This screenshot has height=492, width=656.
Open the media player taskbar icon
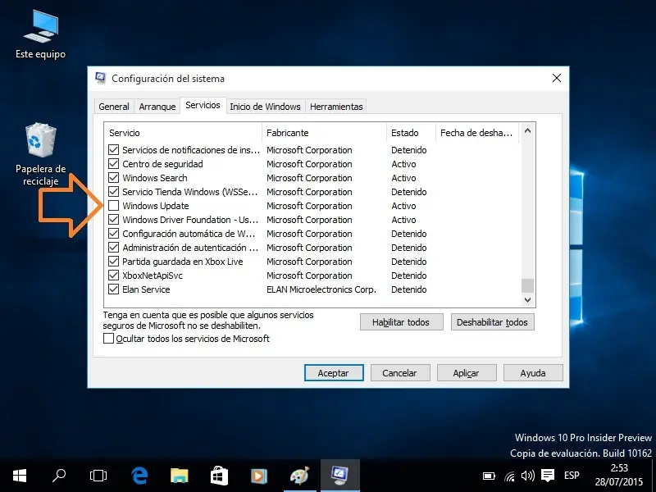pos(258,476)
